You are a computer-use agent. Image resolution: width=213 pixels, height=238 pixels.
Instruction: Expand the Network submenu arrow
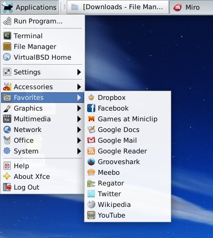tap(79, 129)
